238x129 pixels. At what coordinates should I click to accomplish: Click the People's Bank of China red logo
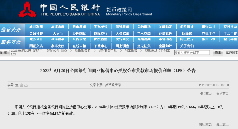pyautogui.click(x=27, y=10)
